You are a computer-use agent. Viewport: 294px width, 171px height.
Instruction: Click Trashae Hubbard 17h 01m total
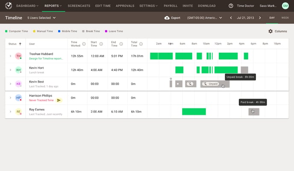click(x=137, y=56)
